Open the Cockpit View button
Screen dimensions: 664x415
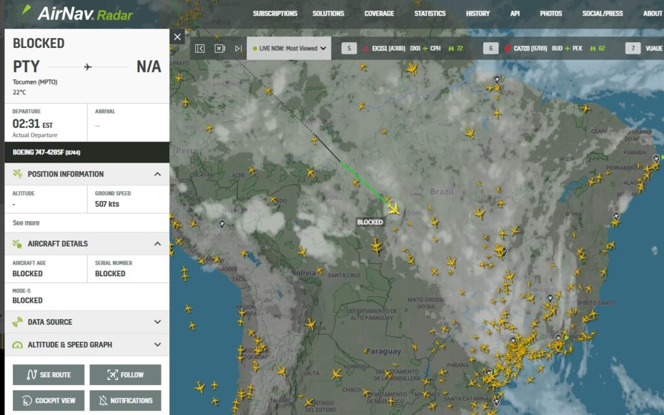(49, 401)
